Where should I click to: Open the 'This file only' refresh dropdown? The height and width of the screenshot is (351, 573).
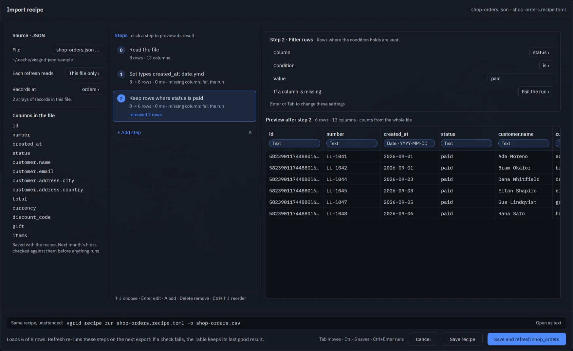pos(84,73)
